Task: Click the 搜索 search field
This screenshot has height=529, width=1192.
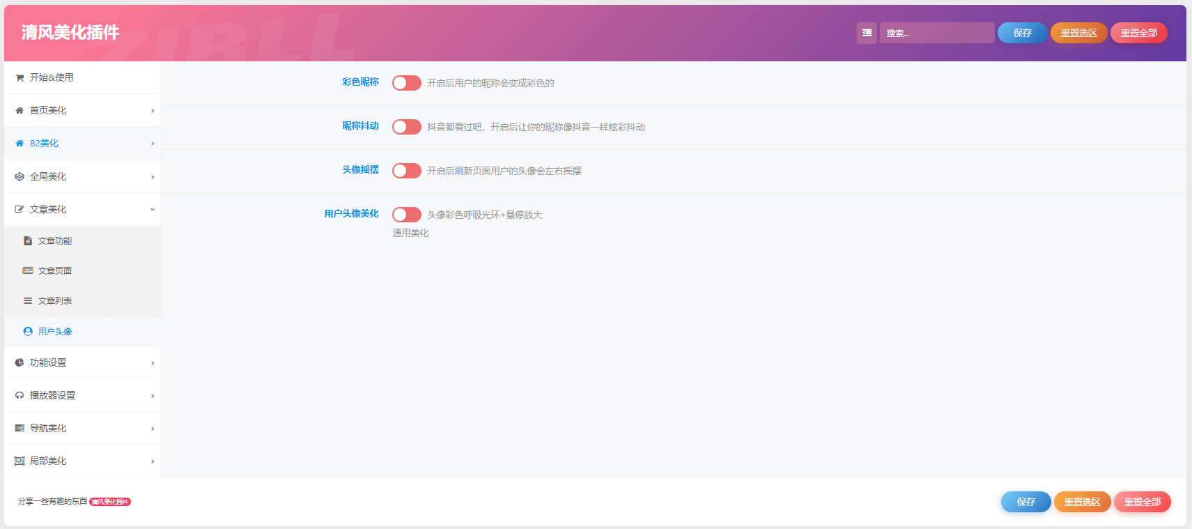Action: (937, 33)
